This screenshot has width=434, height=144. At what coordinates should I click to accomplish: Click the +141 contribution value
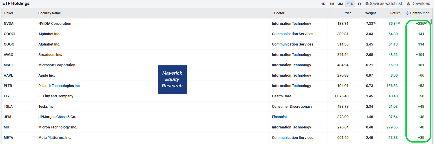[x=420, y=34]
